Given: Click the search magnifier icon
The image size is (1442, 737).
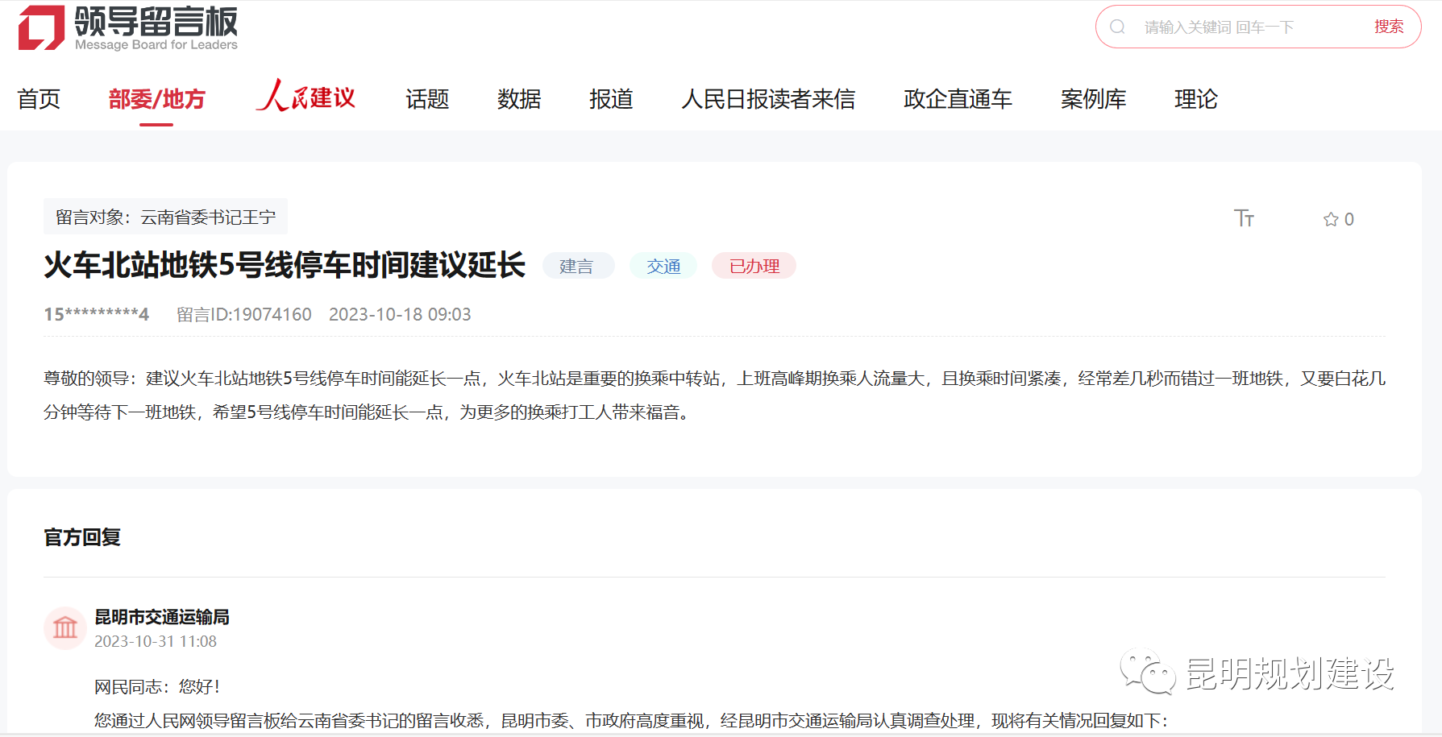Looking at the screenshot, I should 1117,27.
